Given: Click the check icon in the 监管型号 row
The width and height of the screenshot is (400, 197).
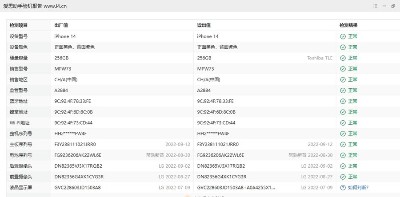Looking at the screenshot, I should [343, 91].
